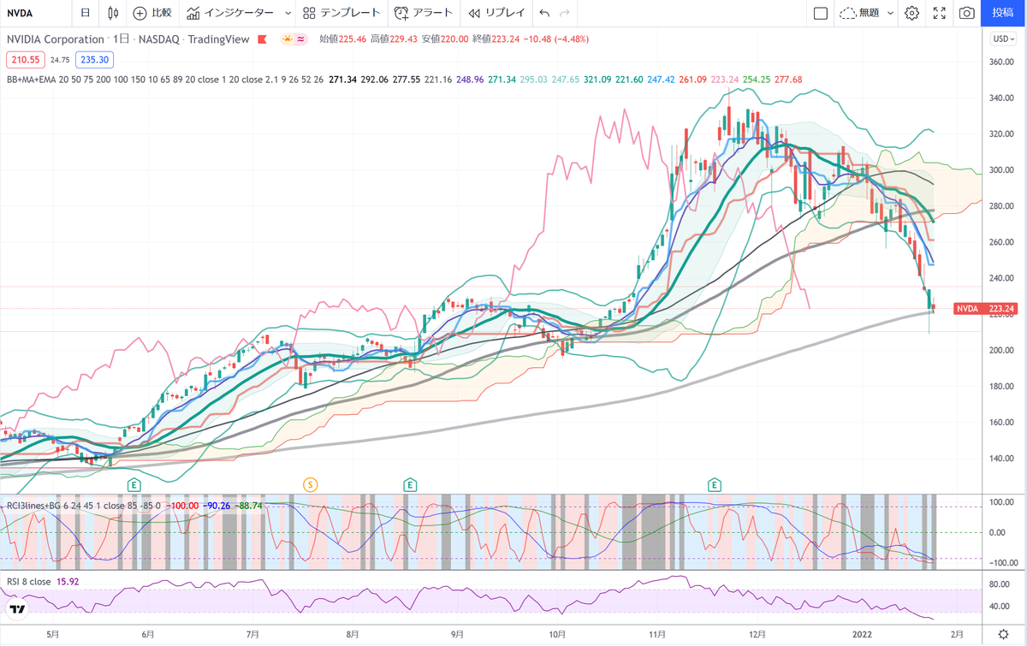The width and height of the screenshot is (1027, 646).
Task: Take a snapshot with the camera icon
Action: tap(967, 13)
